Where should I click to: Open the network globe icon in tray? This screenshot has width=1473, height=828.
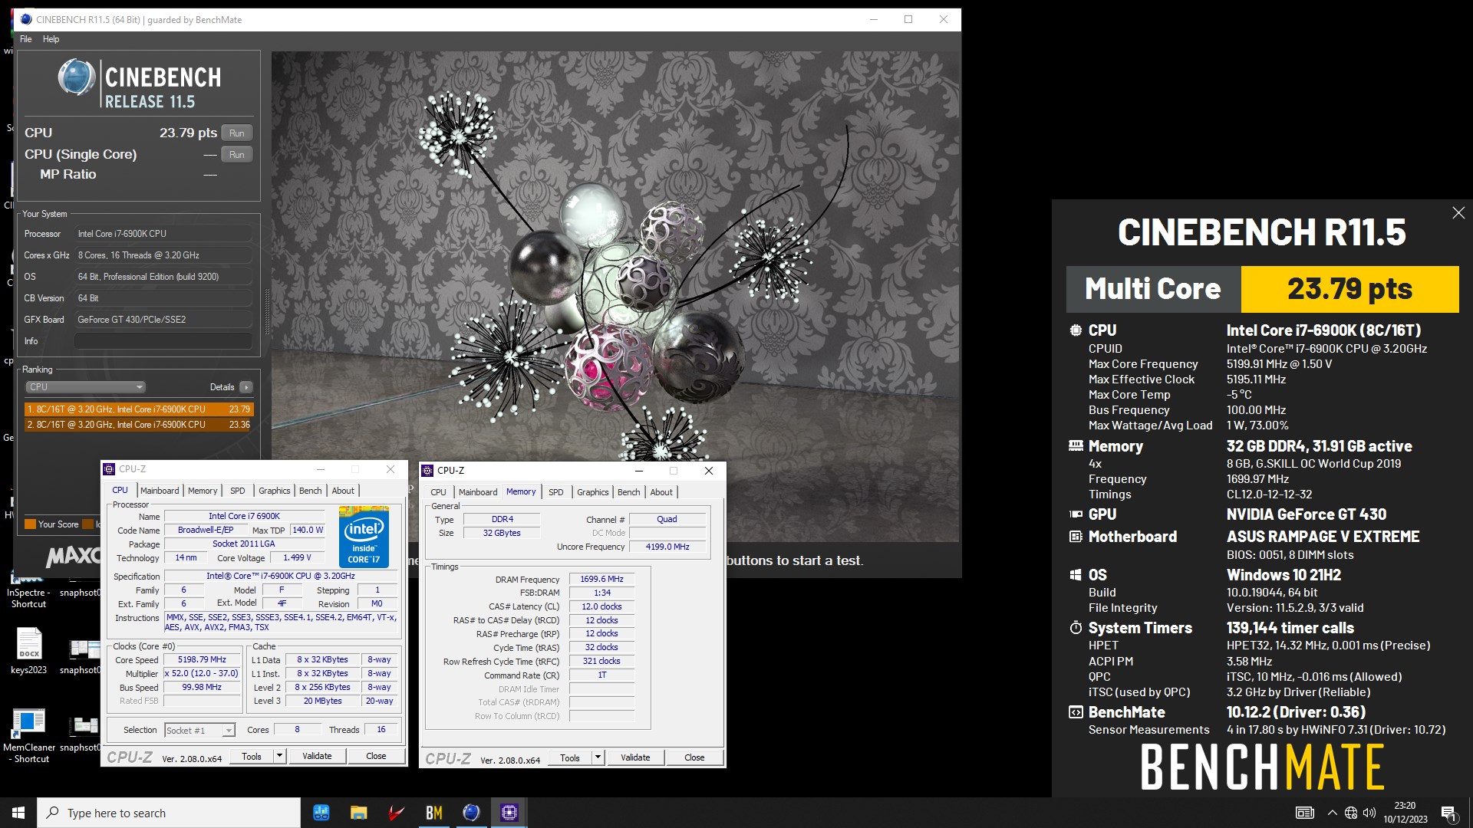coord(1351,813)
